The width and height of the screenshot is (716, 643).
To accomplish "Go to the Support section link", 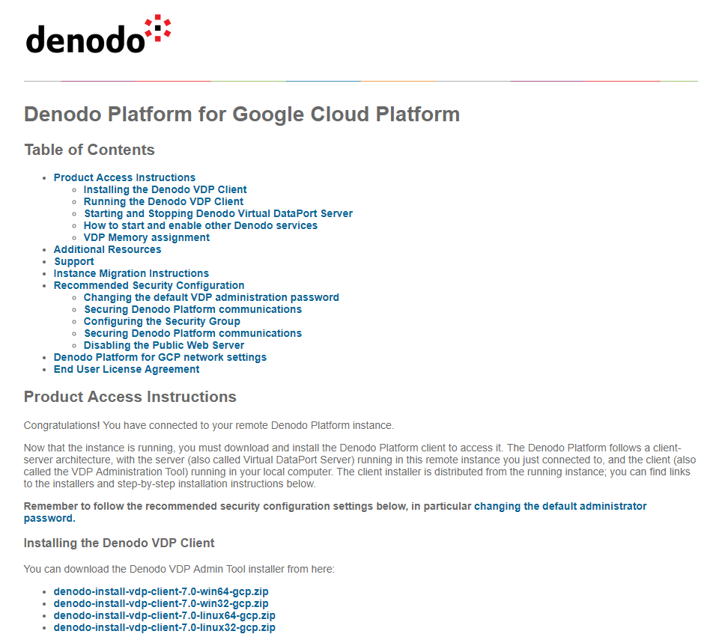I will click(x=74, y=261).
